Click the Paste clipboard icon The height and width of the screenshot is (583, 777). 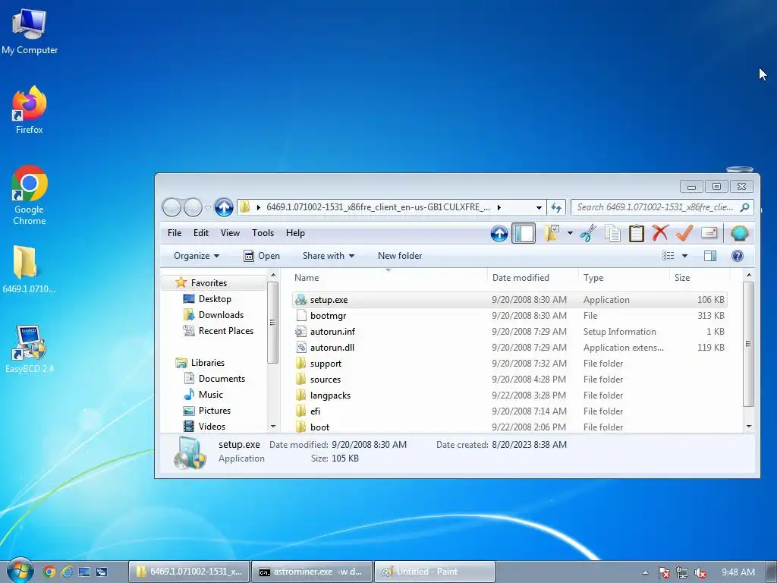click(x=637, y=233)
